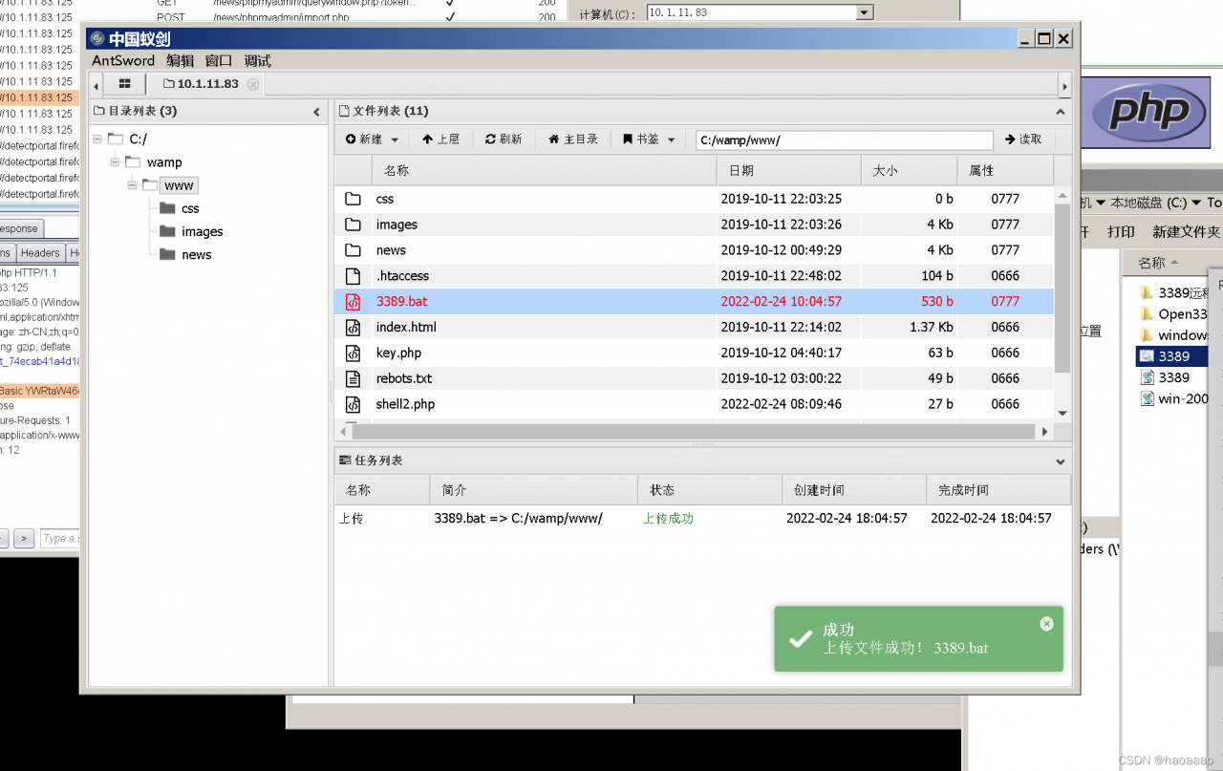Open the 书签 bookmarks dropdown
The height and width of the screenshot is (771, 1223).
(650, 139)
